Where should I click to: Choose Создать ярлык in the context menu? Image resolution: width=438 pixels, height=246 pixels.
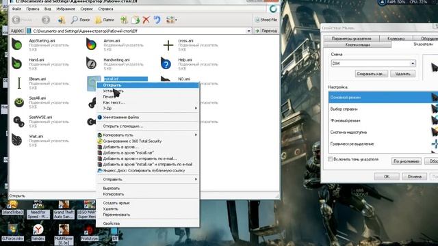pos(148,203)
